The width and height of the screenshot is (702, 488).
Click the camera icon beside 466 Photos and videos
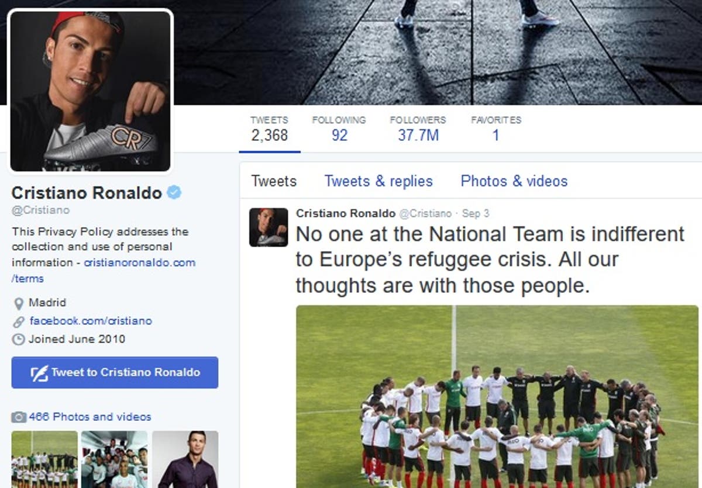(19, 417)
